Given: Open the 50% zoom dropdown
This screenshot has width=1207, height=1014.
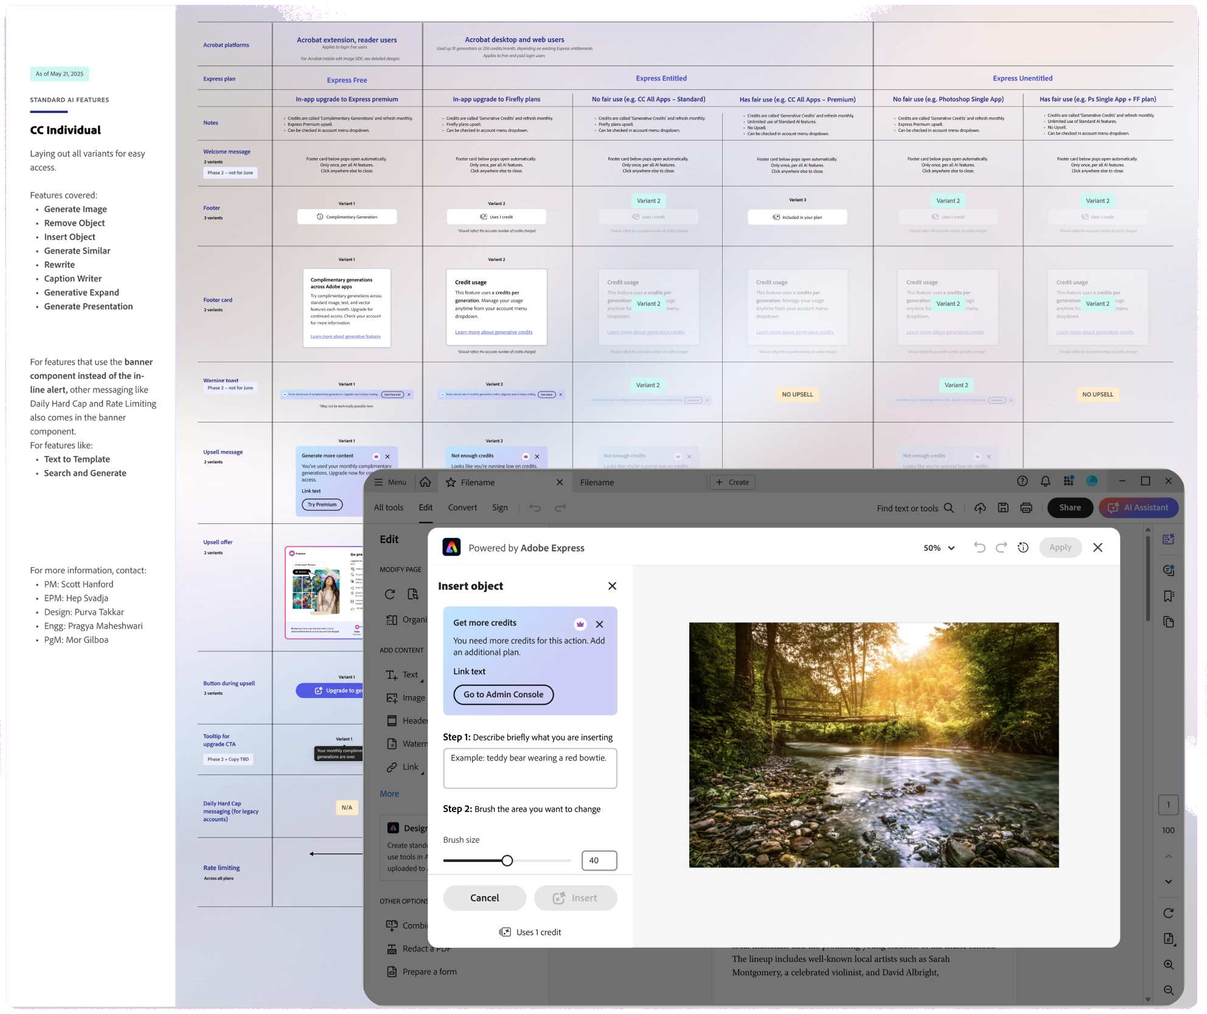Looking at the screenshot, I should [939, 548].
